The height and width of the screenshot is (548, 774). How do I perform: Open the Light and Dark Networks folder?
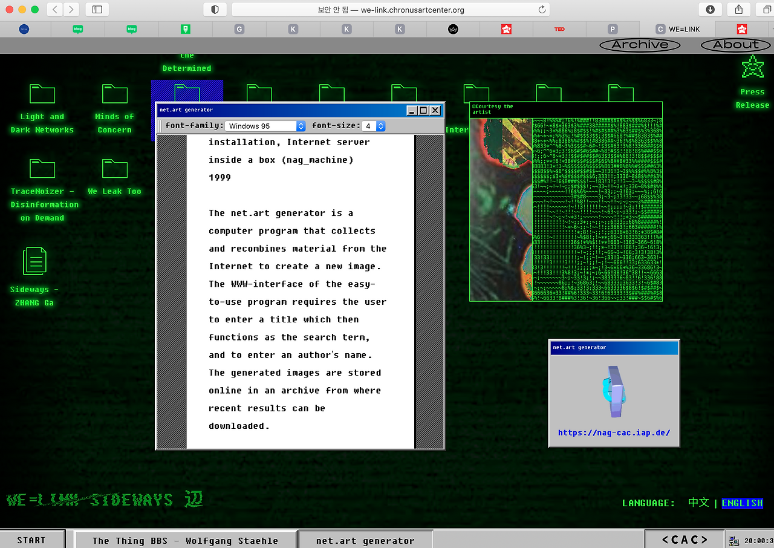(42, 109)
